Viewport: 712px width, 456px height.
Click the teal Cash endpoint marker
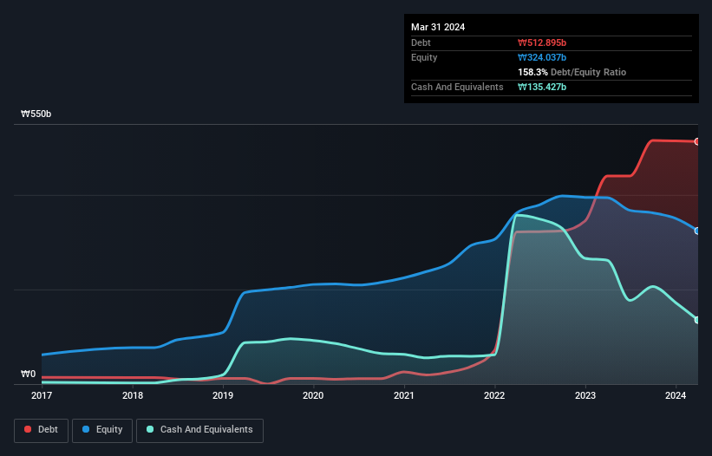tap(697, 320)
